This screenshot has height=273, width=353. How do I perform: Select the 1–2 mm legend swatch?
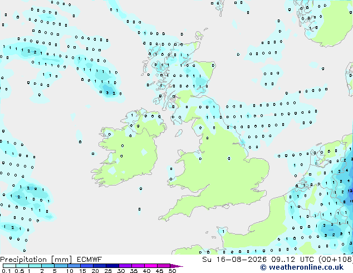point(35,266)
